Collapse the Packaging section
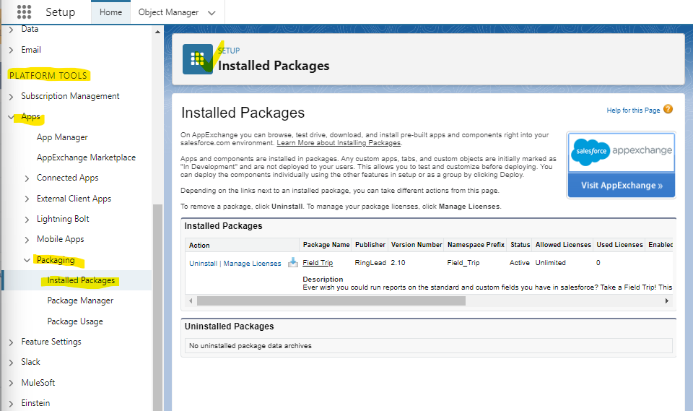The image size is (693, 411). [x=27, y=260]
